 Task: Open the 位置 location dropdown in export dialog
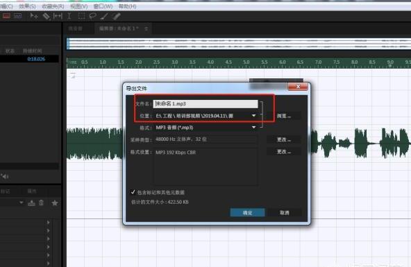tap(253, 115)
